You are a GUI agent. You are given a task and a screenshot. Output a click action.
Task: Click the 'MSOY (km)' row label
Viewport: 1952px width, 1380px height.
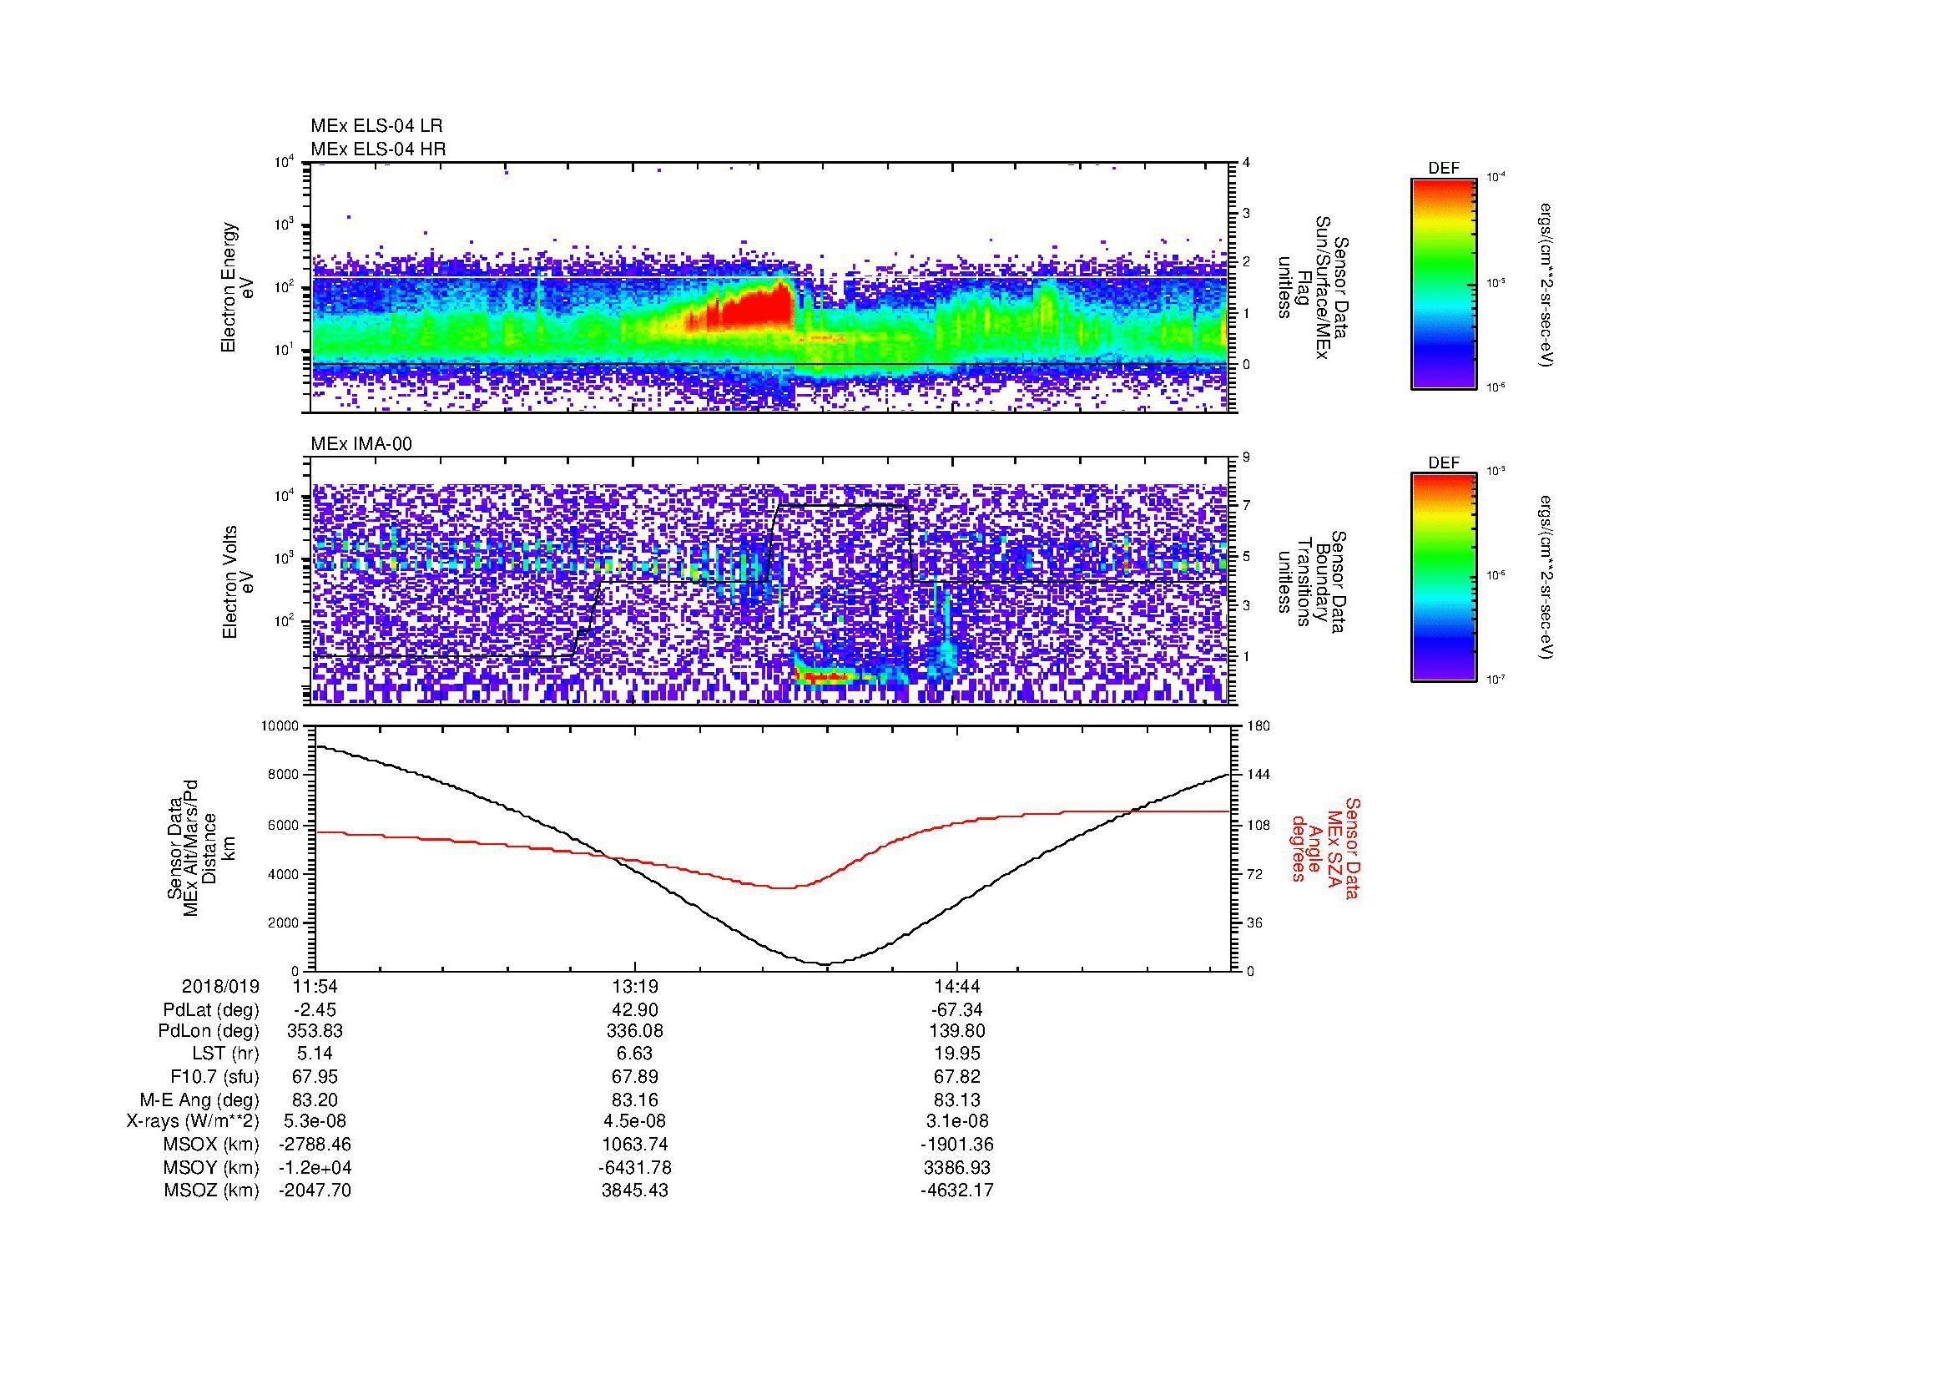click(211, 1167)
